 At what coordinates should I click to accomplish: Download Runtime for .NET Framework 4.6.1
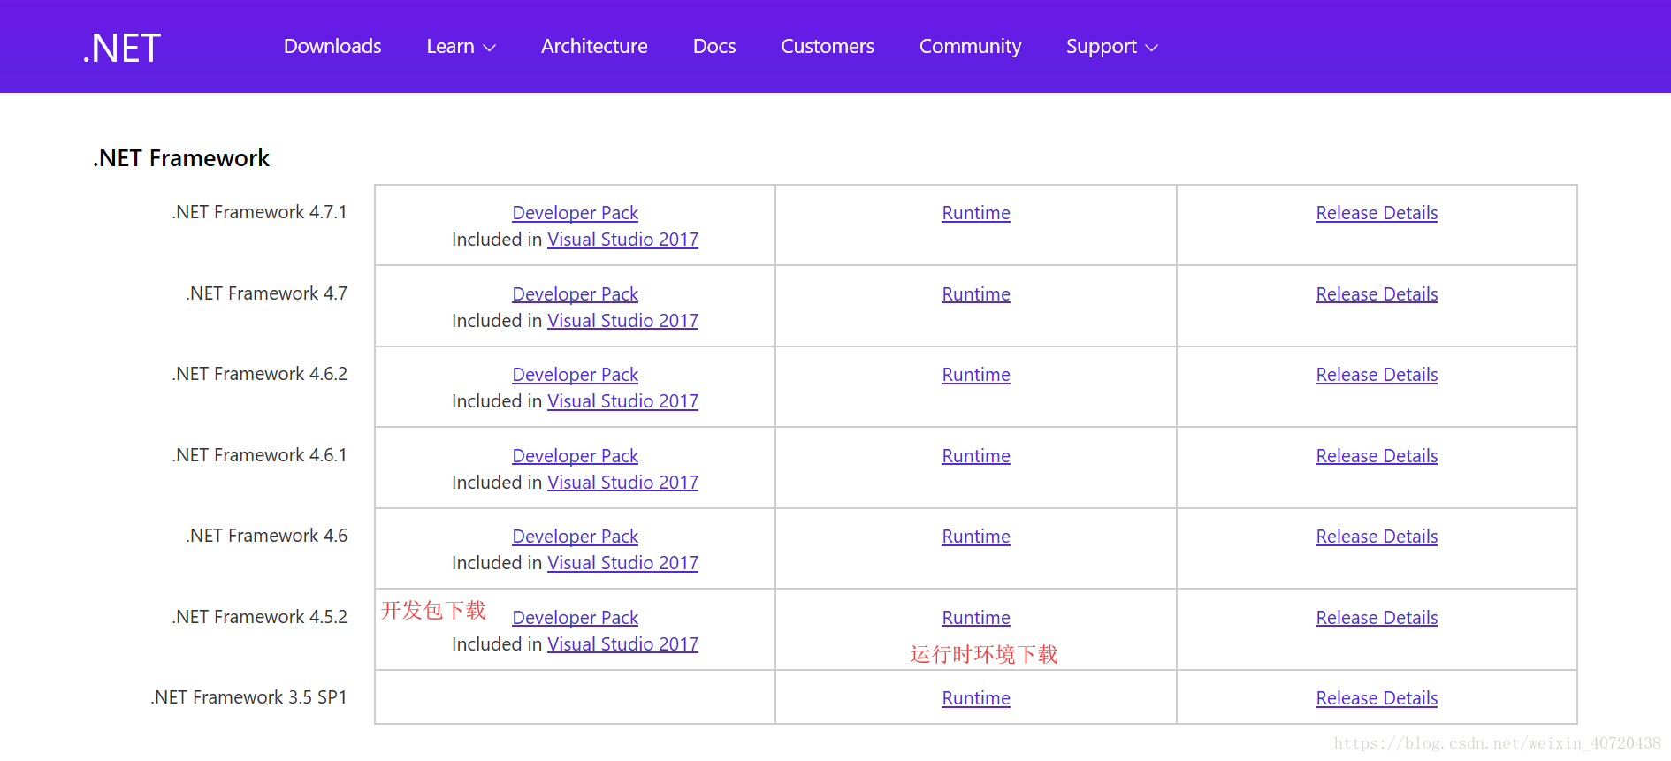(976, 456)
